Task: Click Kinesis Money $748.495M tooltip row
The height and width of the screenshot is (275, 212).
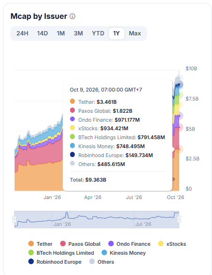Action: [x=107, y=146]
